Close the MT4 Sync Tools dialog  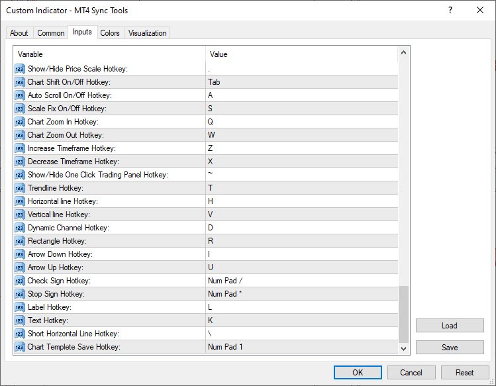pos(480,10)
